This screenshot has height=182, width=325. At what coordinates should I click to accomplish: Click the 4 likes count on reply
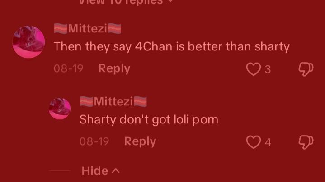point(268,142)
